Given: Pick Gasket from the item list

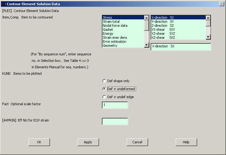Looking at the screenshot, I should point(123,30).
